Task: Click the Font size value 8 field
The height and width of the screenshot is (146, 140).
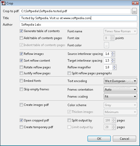Action: point(107,38)
